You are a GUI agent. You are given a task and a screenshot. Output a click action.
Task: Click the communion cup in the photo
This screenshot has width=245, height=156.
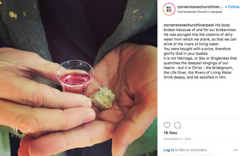click(75, 77)
